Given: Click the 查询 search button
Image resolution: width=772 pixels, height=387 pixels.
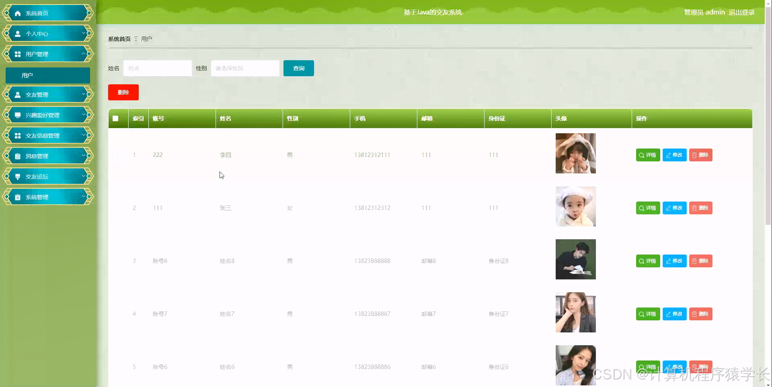Looking at the screenshot, I should [x=299, y=68].
